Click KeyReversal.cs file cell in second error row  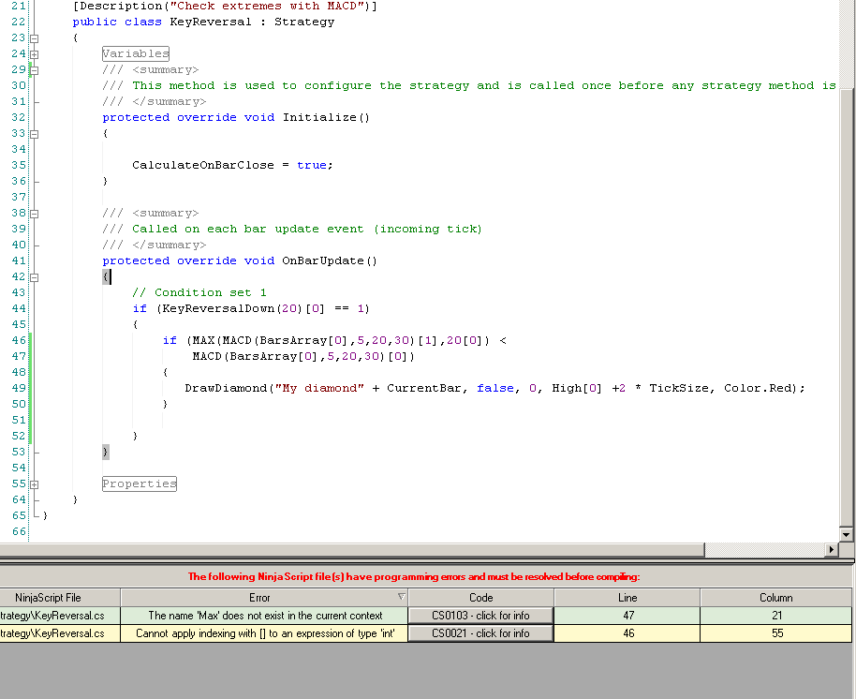pos(60,633)
